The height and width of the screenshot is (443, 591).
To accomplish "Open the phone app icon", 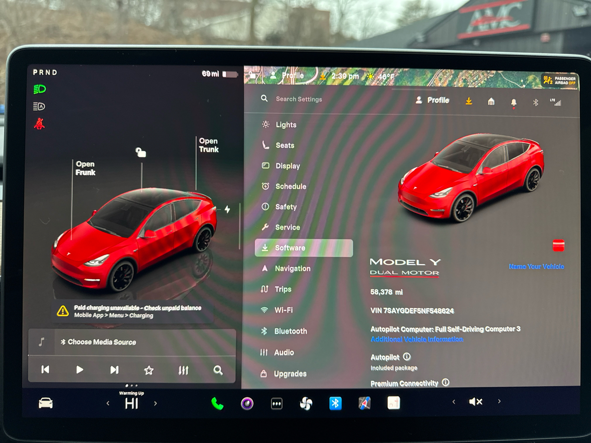I will (217, 404).
